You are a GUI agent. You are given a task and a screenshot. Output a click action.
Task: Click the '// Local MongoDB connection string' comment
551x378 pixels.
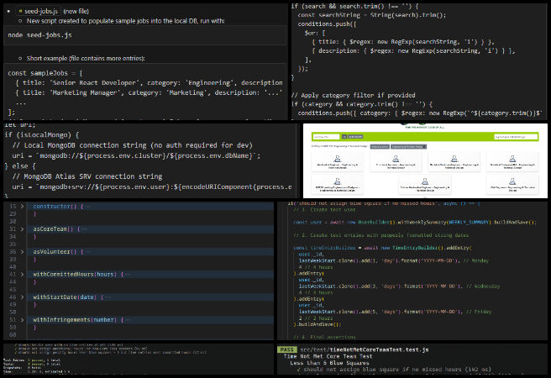(x=132, y=145)
